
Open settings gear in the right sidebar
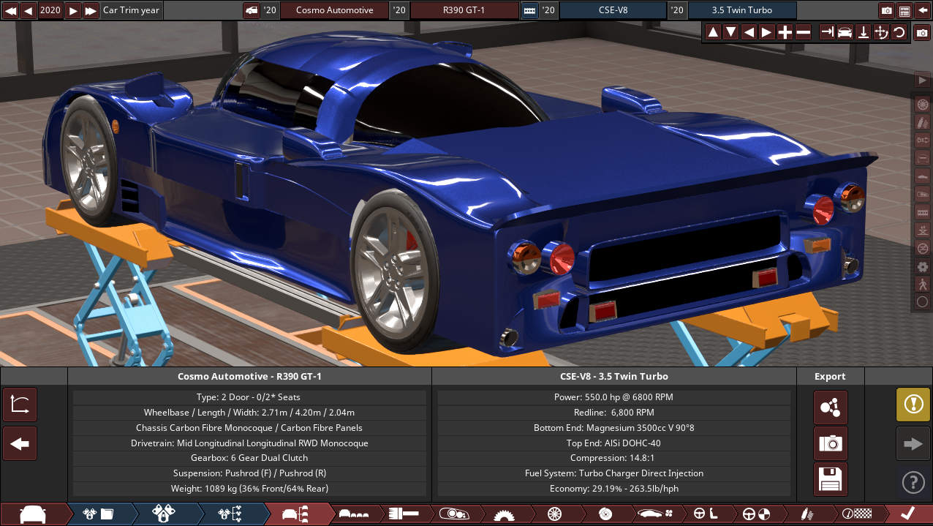coord(923,266)
